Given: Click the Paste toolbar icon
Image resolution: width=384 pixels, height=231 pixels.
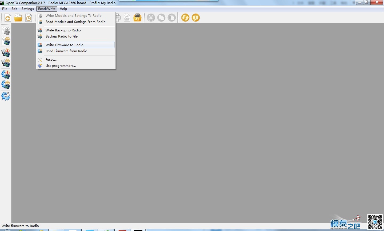Looking at the screenshot, I should coord(172,18).
